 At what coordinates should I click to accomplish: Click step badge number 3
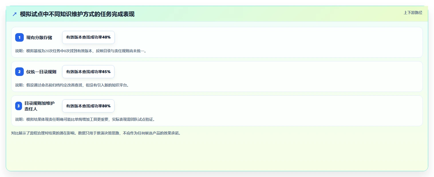coord(19,106)
